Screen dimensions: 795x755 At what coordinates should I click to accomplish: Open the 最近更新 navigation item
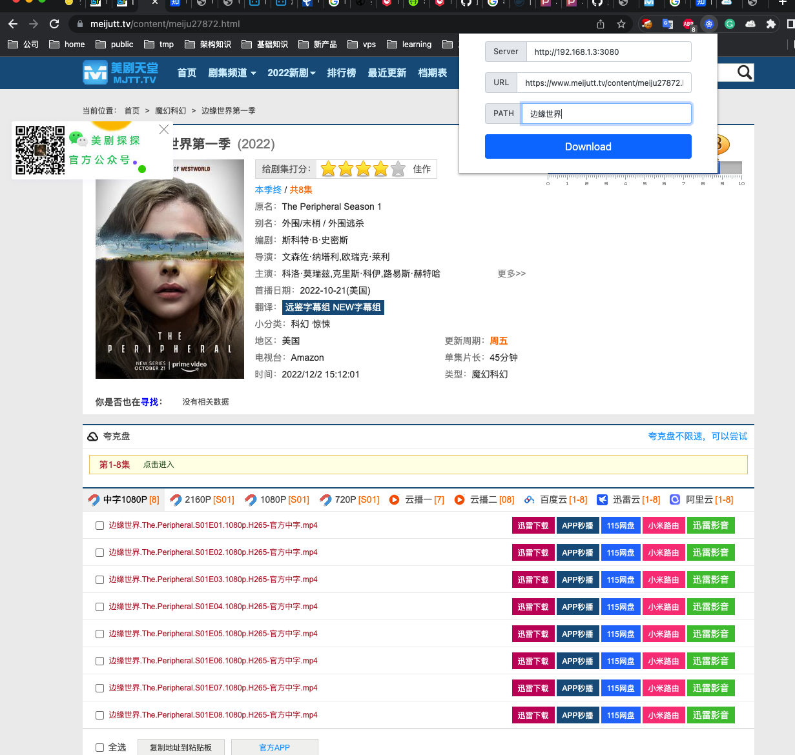(387, 73)
